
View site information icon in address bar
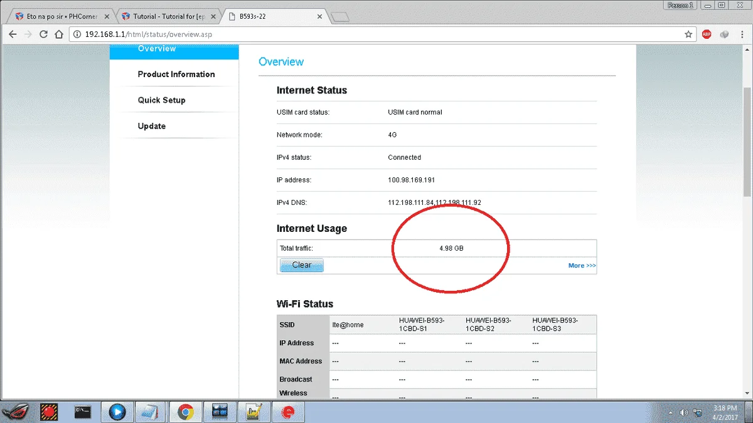(77, 34)
